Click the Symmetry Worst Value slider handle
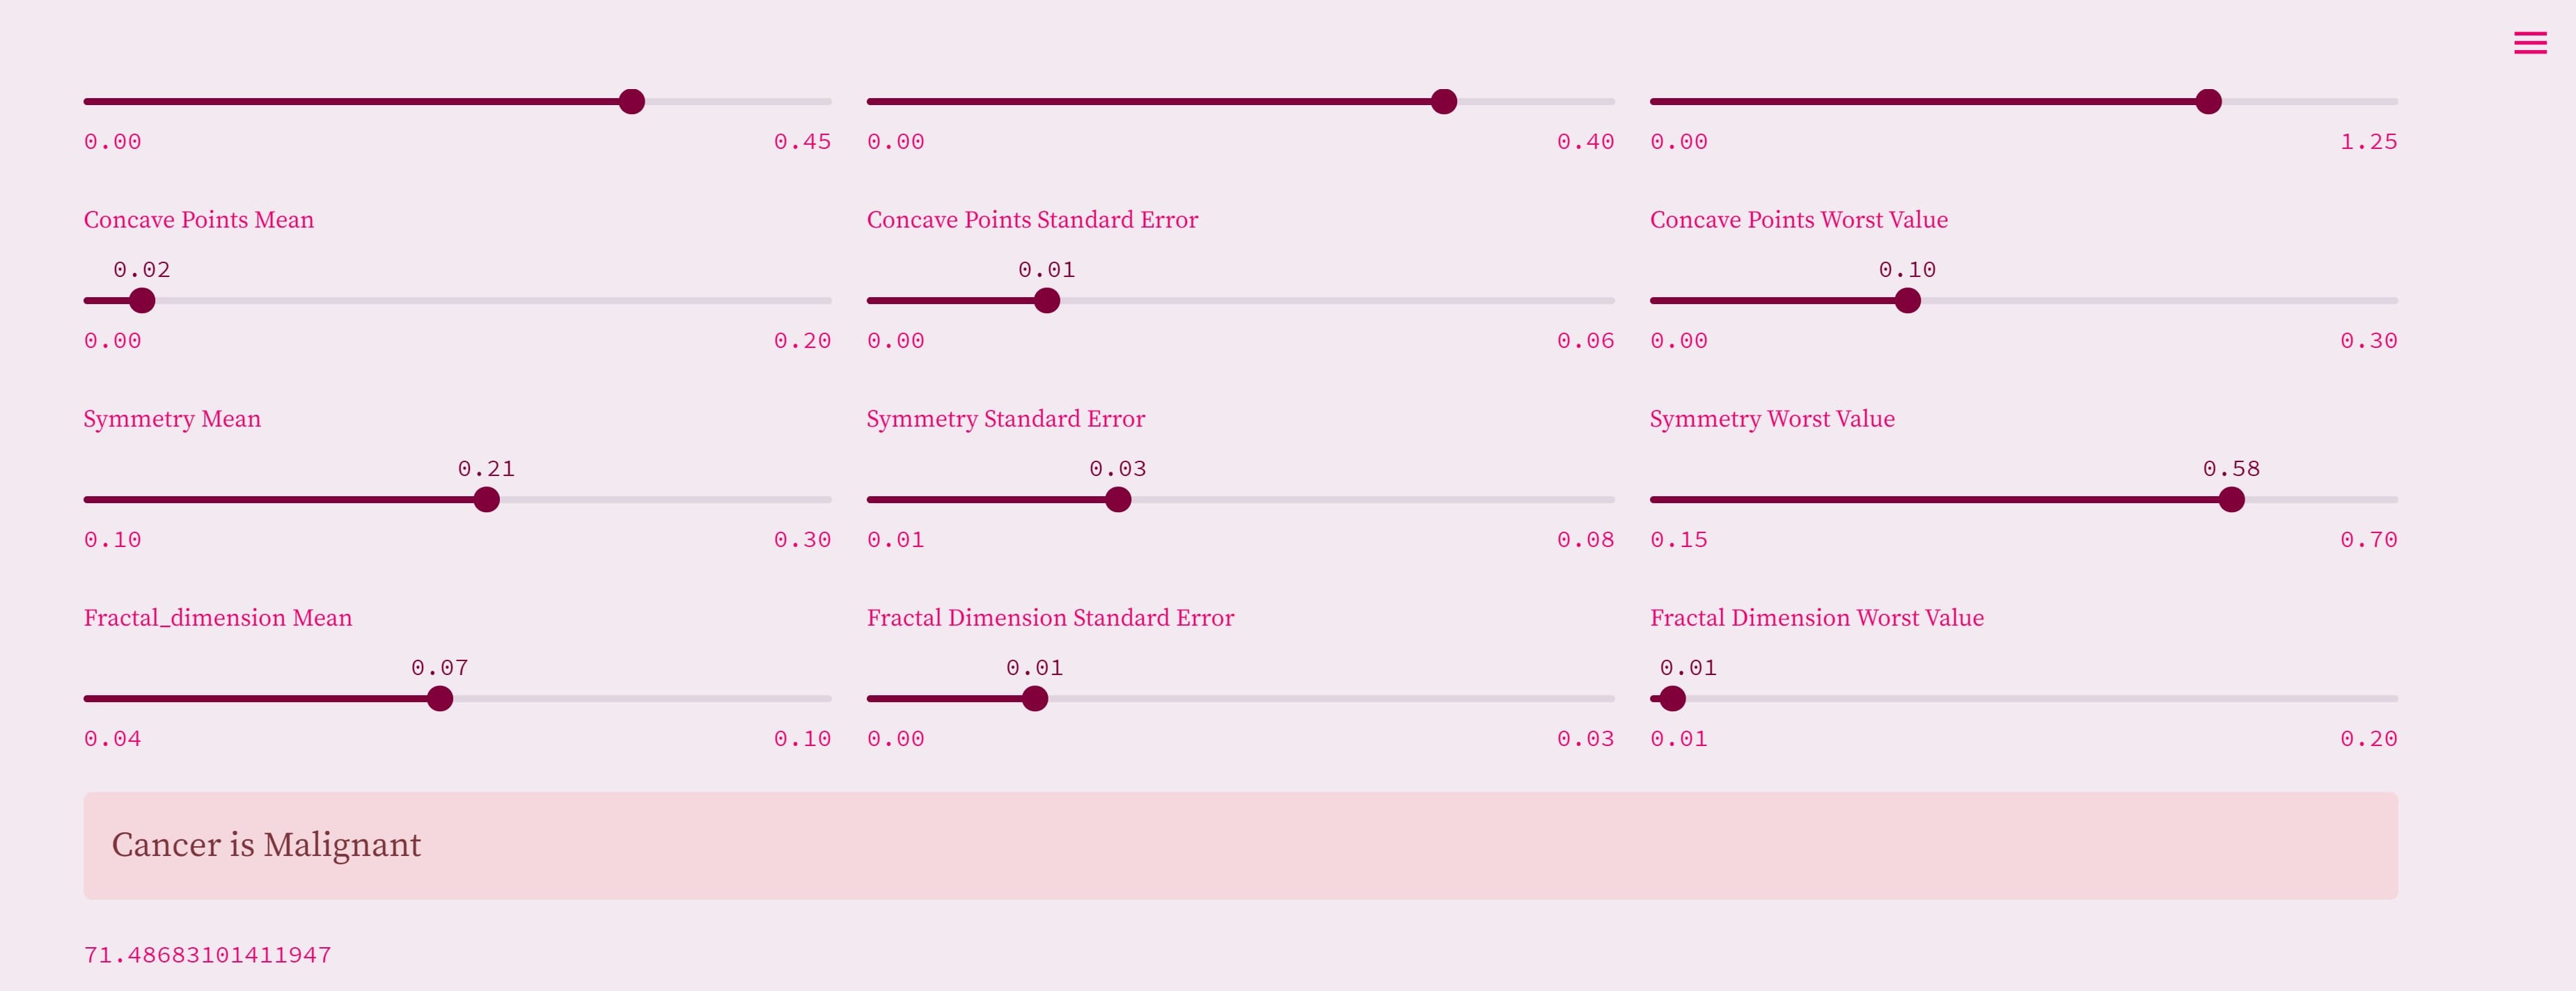The height and width of the screenshot is (991, 2576). [x=2231, y=499]
